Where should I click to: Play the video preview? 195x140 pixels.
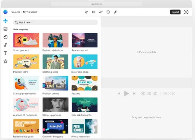click(126, 94)
